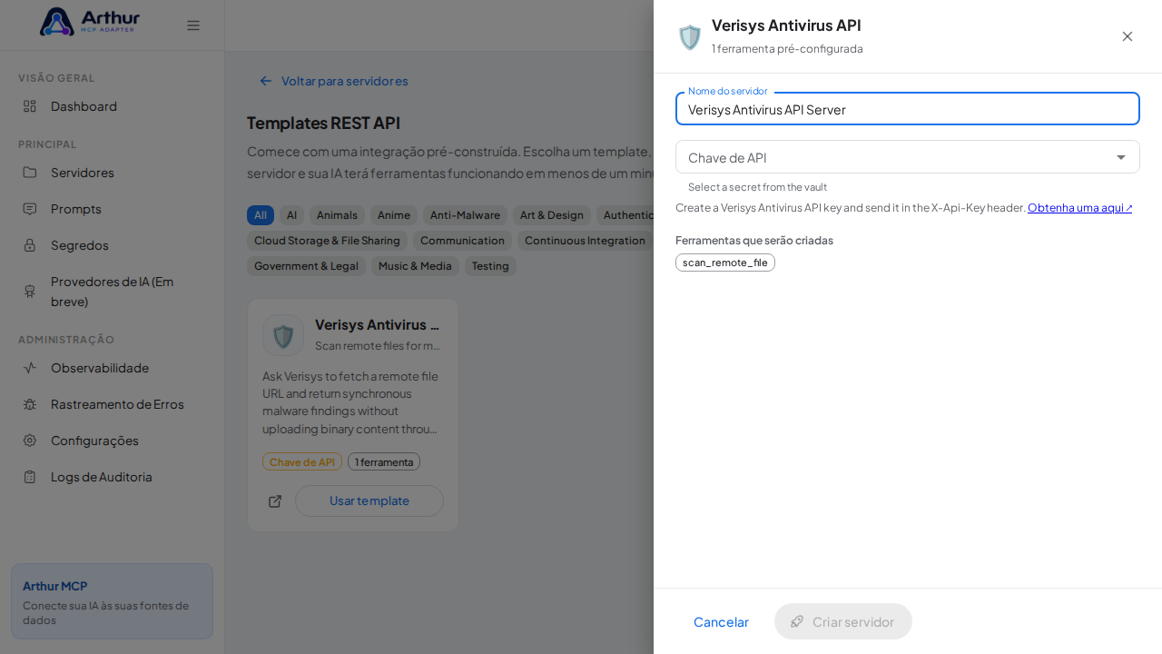Open the Chave de API dropdown

(908, 157)
